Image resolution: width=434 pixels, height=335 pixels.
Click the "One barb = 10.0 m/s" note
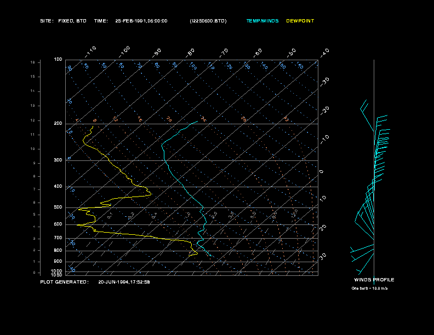369,288
